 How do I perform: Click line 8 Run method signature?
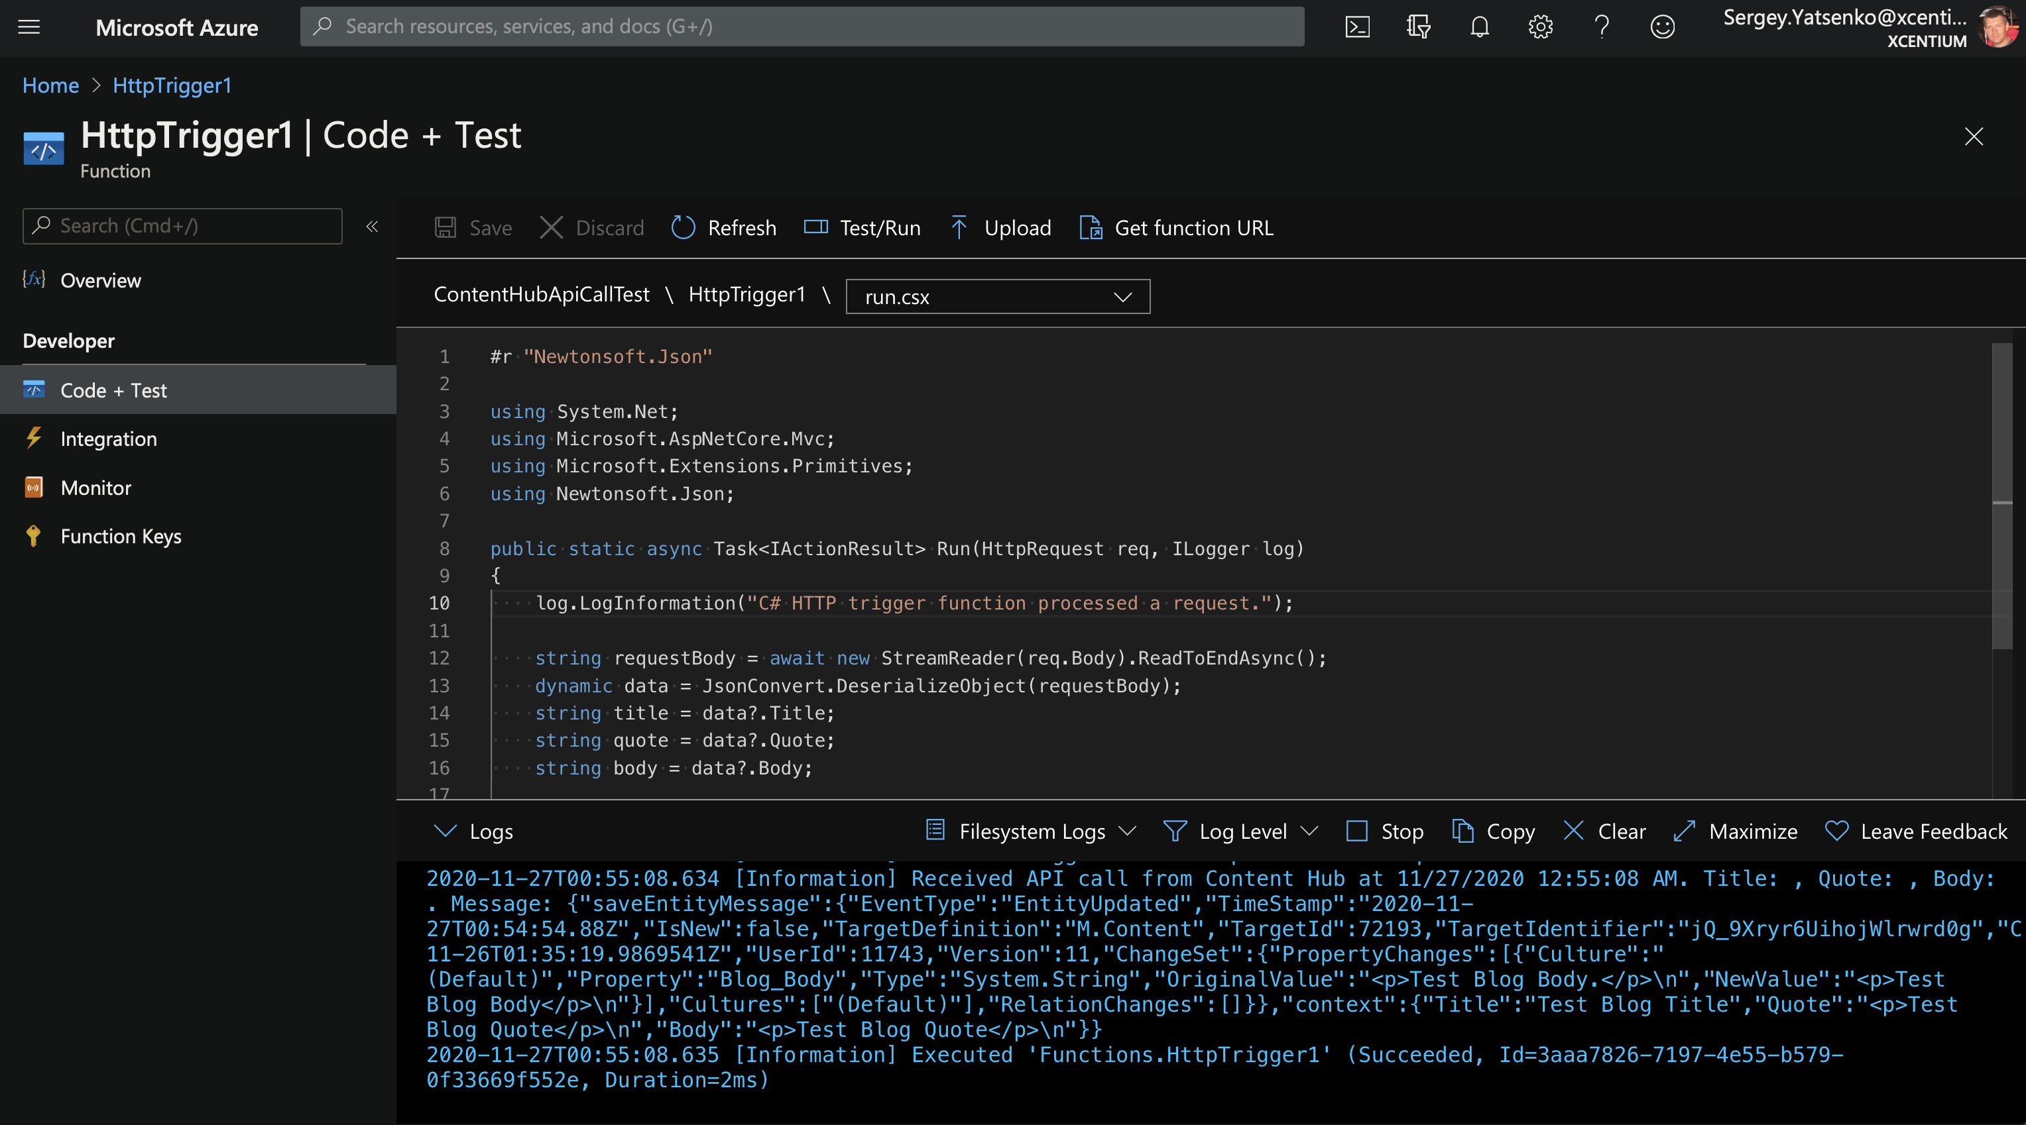pyautogui.click(x=896, y=549)
